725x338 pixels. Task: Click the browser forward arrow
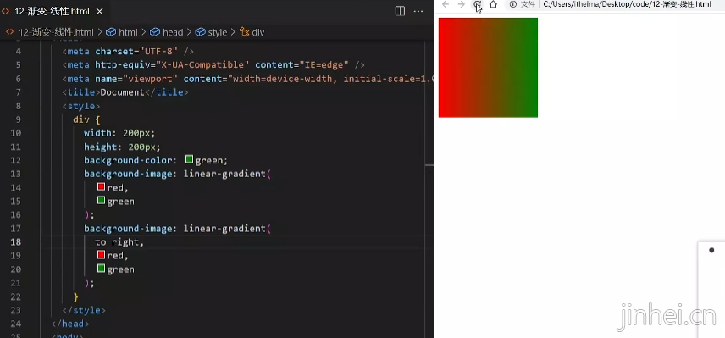pos(461,4)
